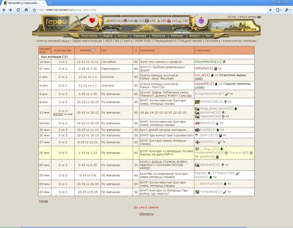Open the wrench settings menu
293x228 pixels.
287,10
